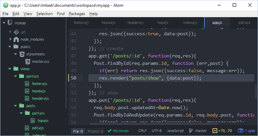
Task: Click line number 47 in gutter
Action: 73,56
